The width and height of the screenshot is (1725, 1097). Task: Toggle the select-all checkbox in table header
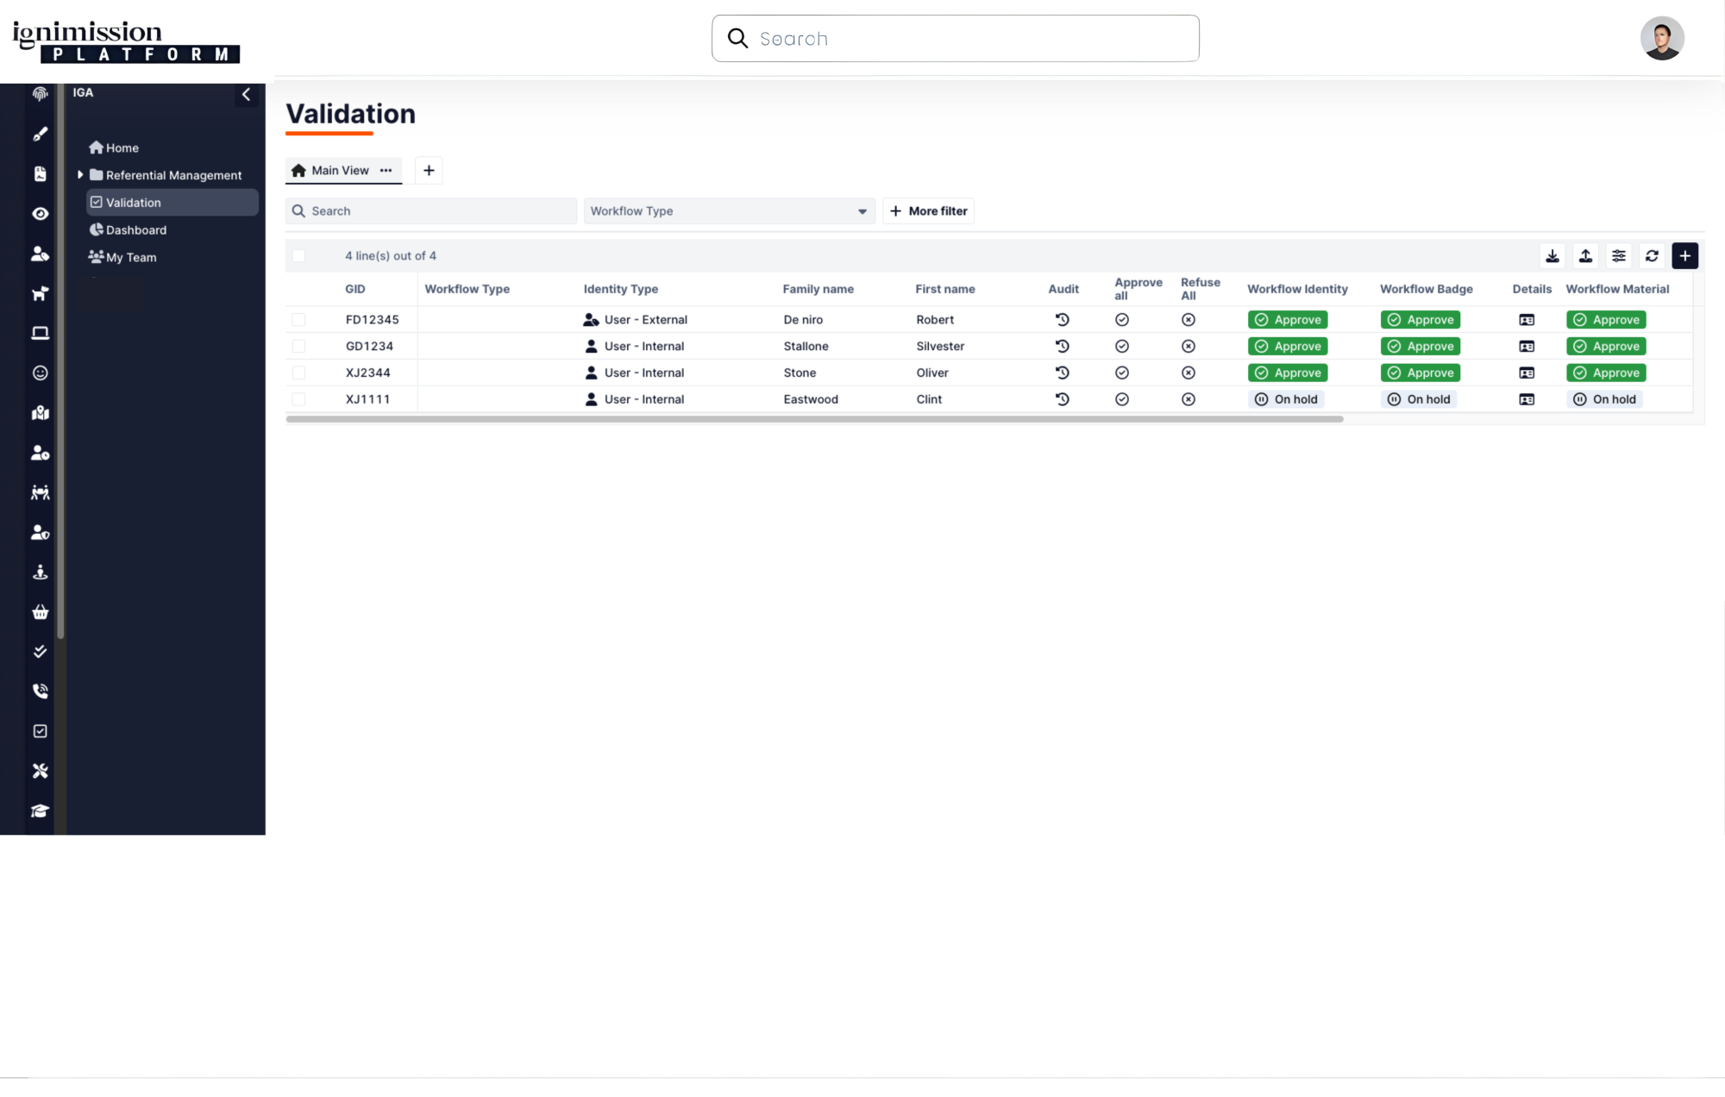[298, 256]
